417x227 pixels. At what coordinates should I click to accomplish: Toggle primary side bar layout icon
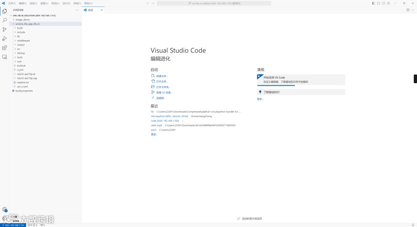[373, 3]
